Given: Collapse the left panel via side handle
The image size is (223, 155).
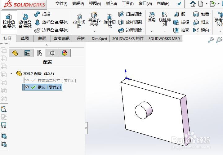Looking at the screenshot, I should pyautogui.click(x=86, y=128).
